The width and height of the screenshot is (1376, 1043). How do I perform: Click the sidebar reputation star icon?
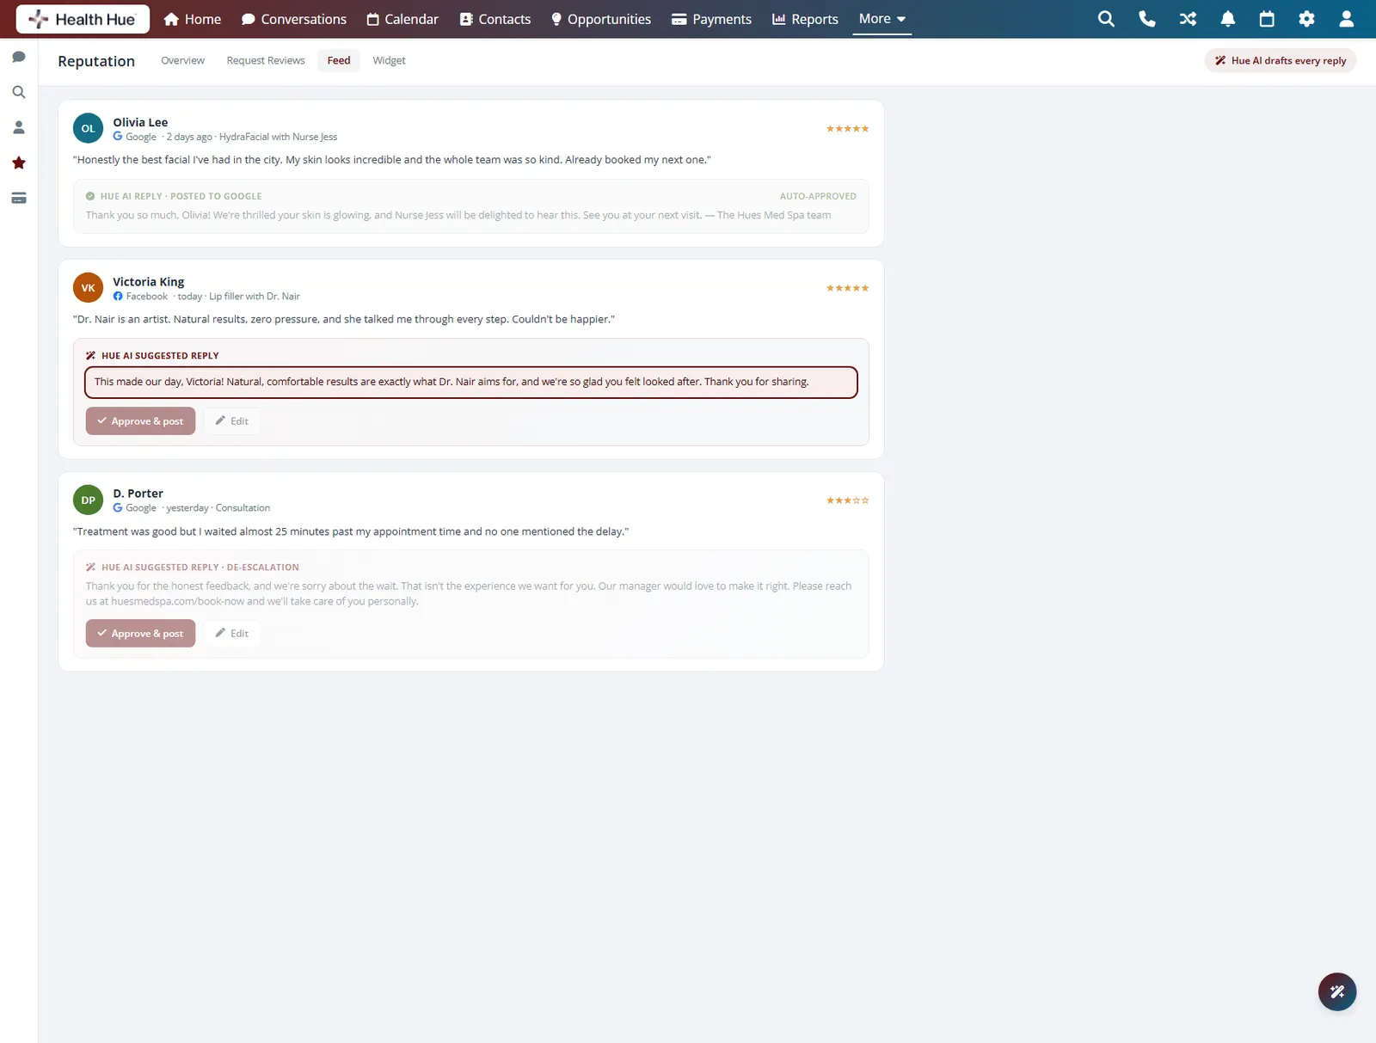coord(19,163)
